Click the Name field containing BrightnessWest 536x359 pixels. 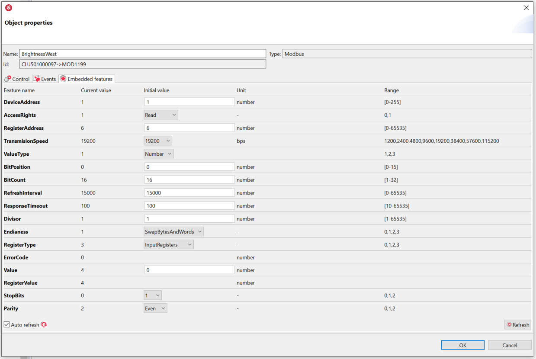coord(143,54)
